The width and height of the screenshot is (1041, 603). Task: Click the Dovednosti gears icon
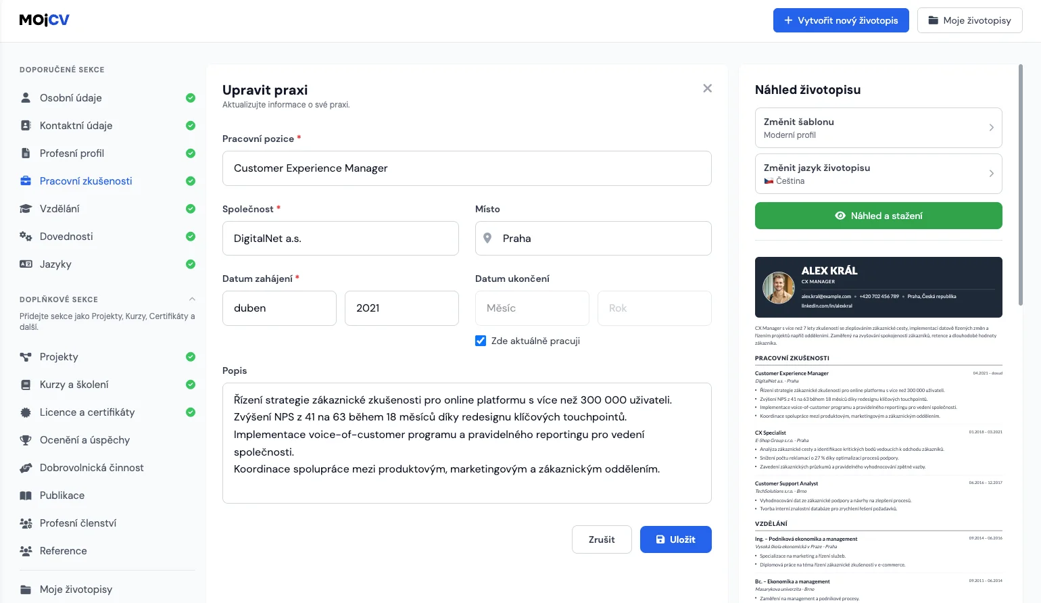point(26,236)
